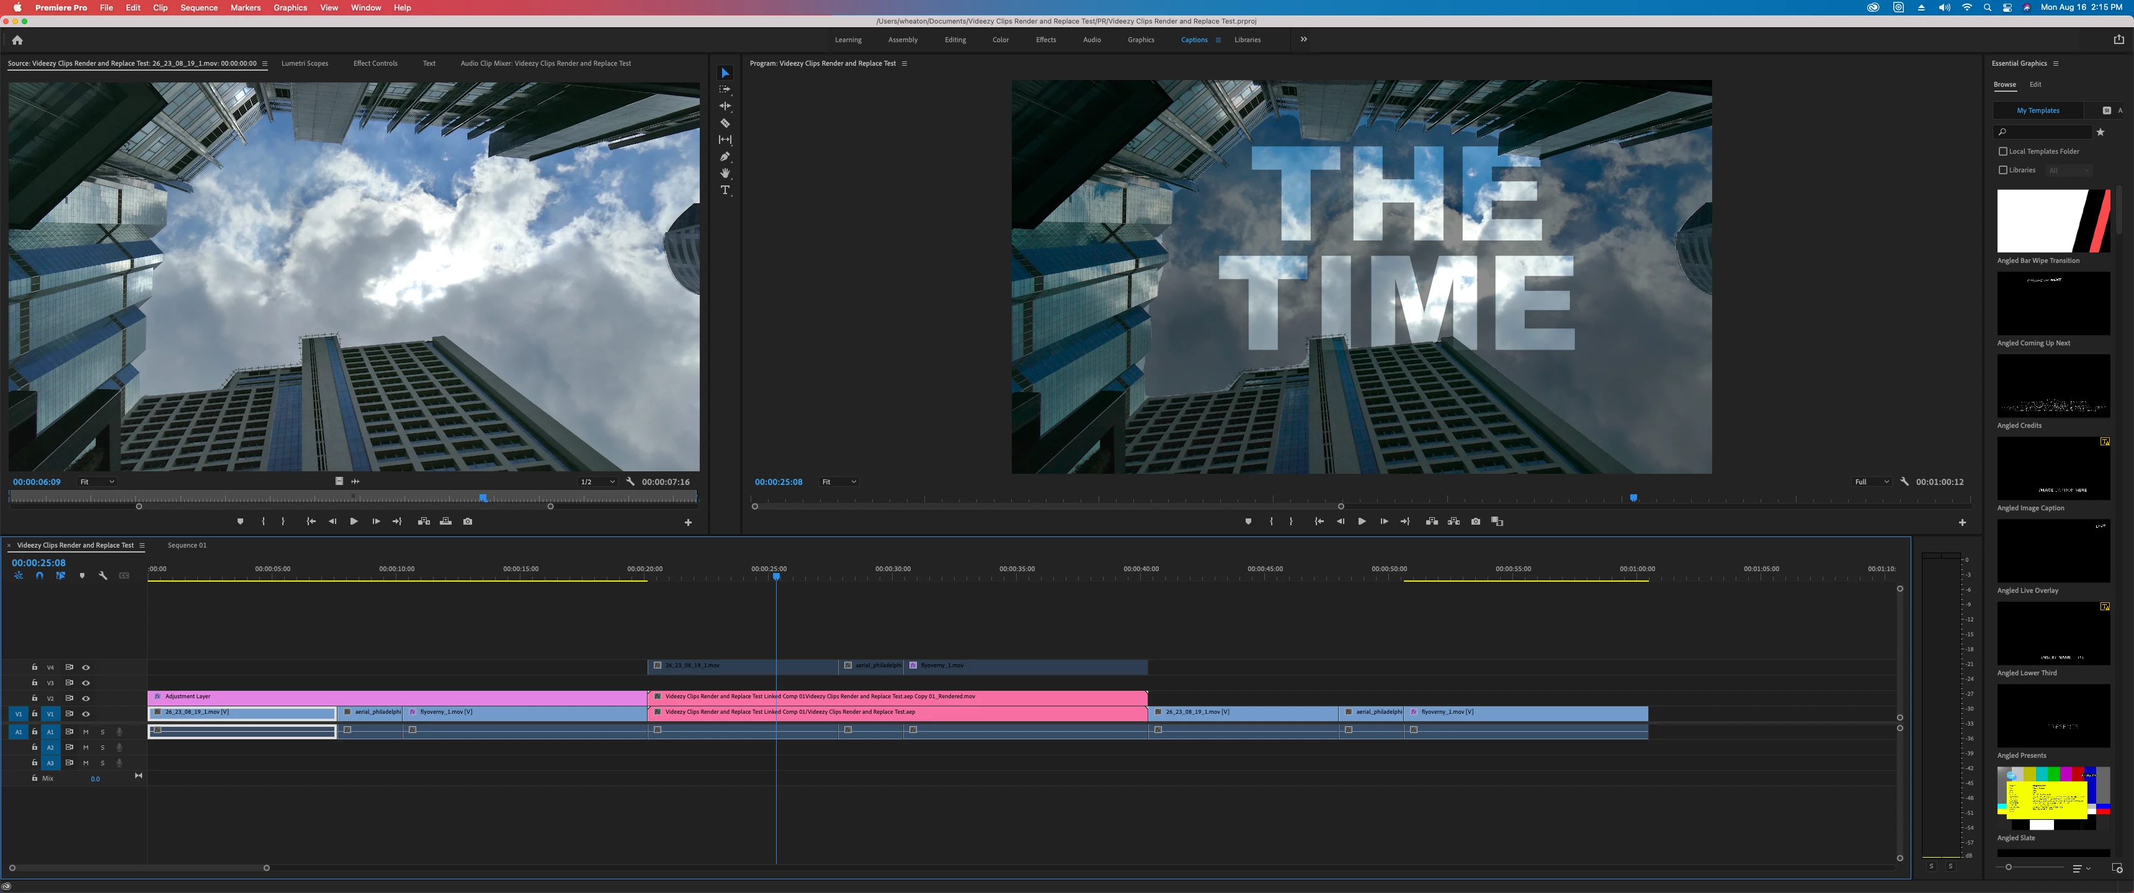
Task: Open the Sequence menu
Action: (199, 7)
